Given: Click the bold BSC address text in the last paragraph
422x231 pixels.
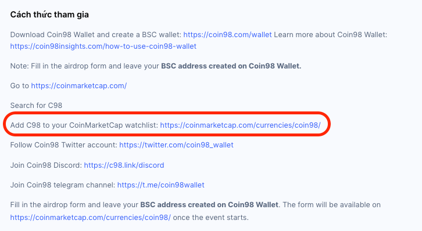Looking at the screenshot, I should coord(209,205).
